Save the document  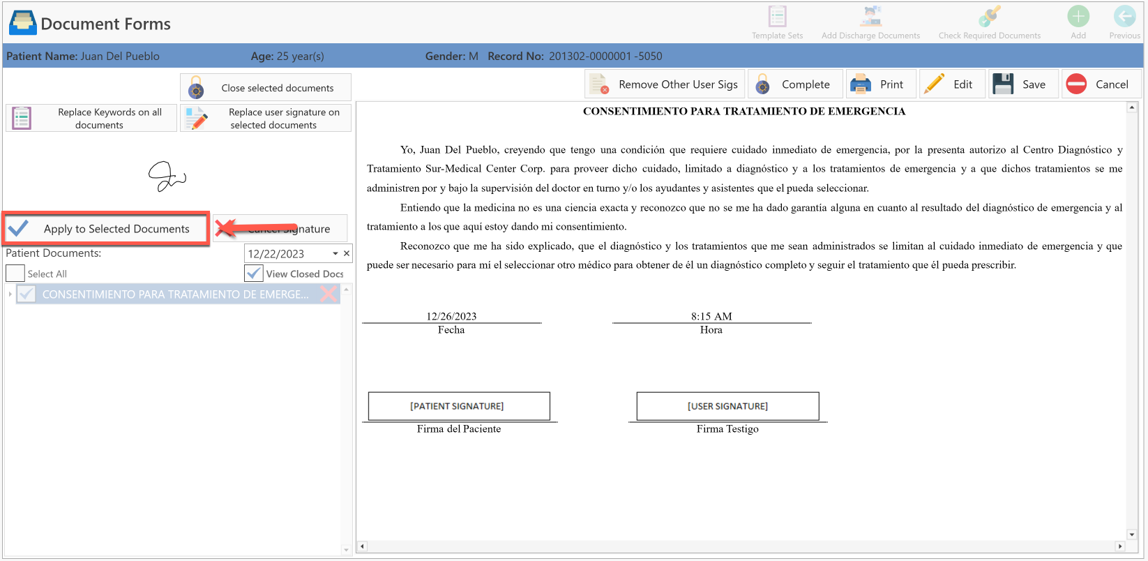point(1023,84)
